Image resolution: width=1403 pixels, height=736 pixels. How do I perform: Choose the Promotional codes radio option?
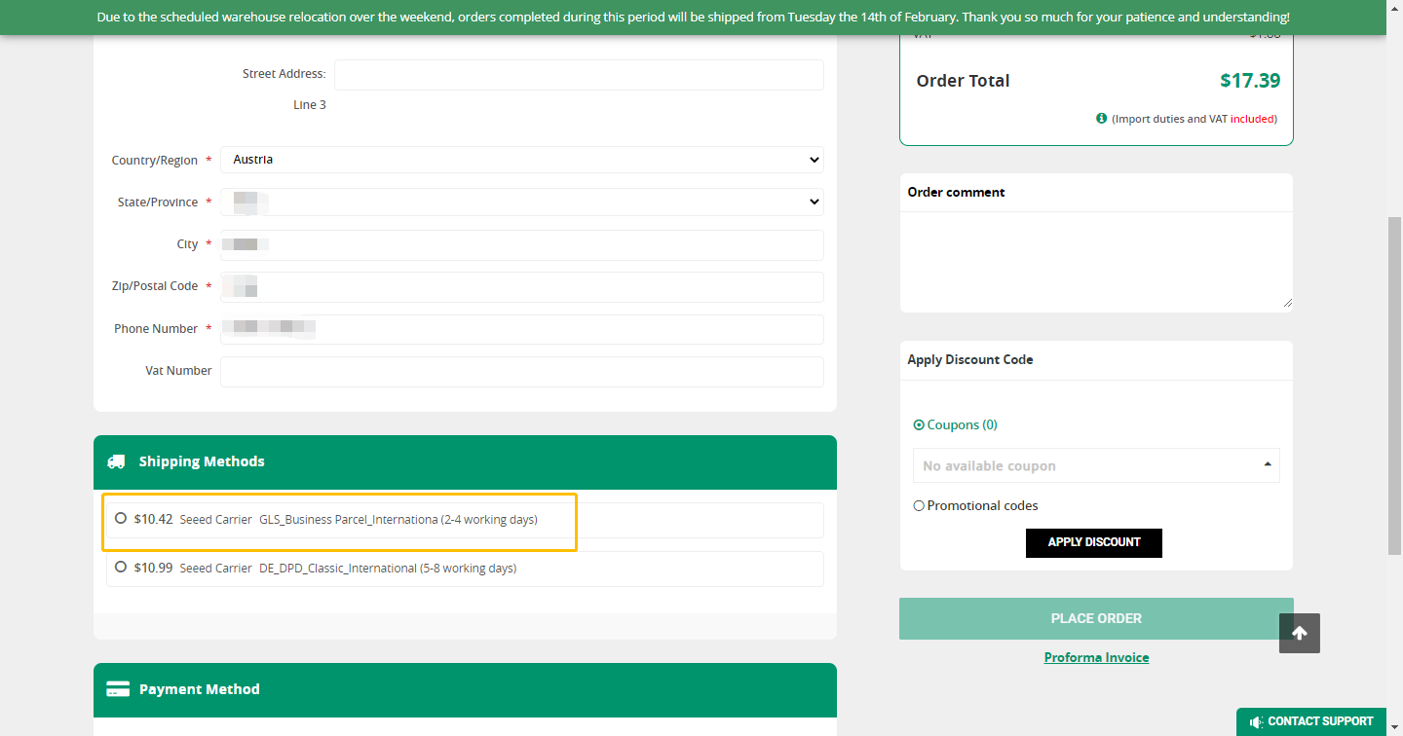(919, 506)
